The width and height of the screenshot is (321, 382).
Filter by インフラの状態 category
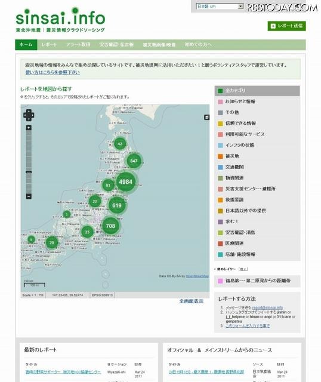(257, 145)
